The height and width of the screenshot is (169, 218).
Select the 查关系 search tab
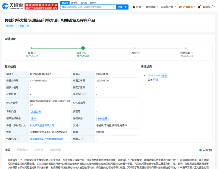[93, 3]
